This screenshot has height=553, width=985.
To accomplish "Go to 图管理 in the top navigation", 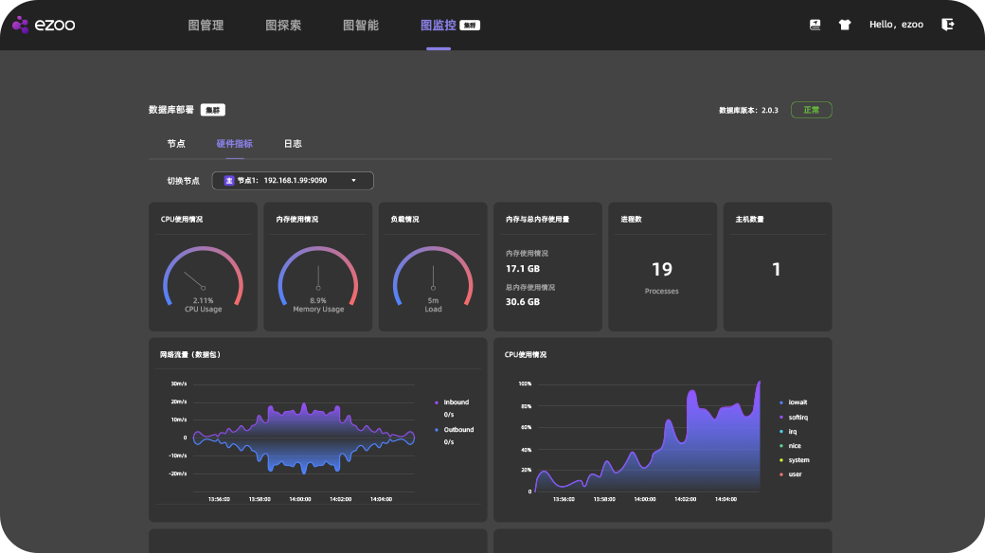I will pos(206,26).
